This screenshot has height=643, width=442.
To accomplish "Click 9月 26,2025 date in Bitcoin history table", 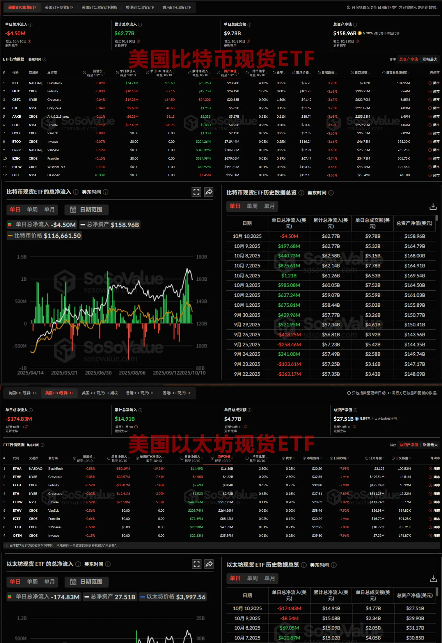I will (x=247, y=335).
